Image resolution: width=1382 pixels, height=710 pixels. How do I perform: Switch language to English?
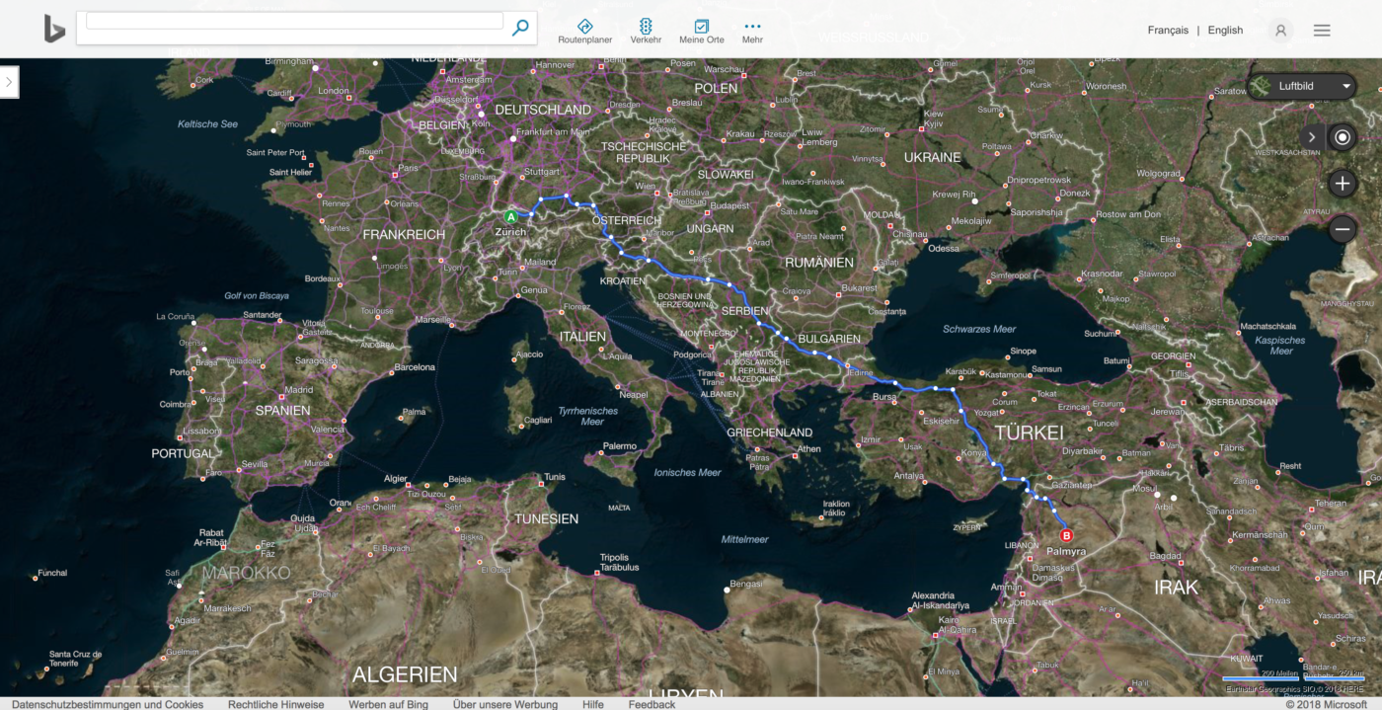click(1225, 31)
